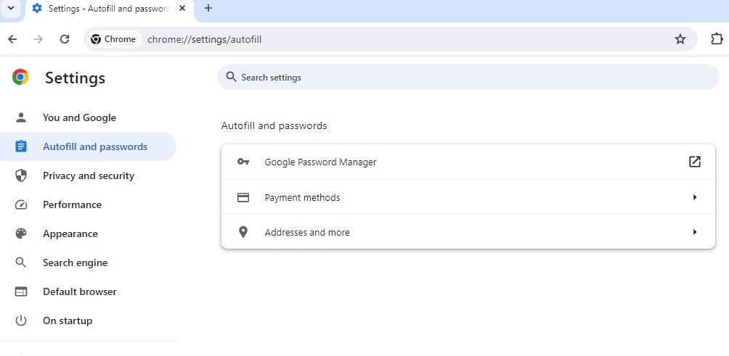Image resolution: width=729 pixels, height=356 pixels.
Task: Open the tab search dropdown chevron
Action: (11, 9)
